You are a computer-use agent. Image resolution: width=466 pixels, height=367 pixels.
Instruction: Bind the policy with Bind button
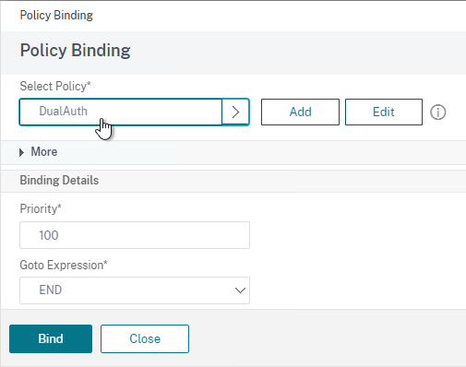51,338
